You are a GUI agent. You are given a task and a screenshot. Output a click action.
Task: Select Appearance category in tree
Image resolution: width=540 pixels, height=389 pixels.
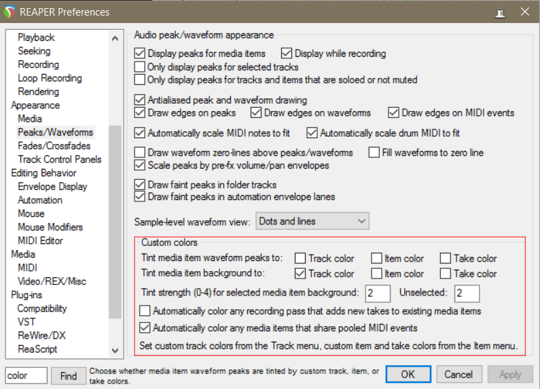pos(35,105)
